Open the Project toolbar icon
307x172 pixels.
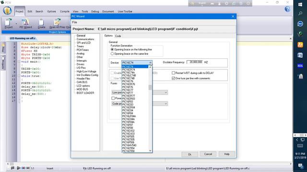tap(9, 23)
